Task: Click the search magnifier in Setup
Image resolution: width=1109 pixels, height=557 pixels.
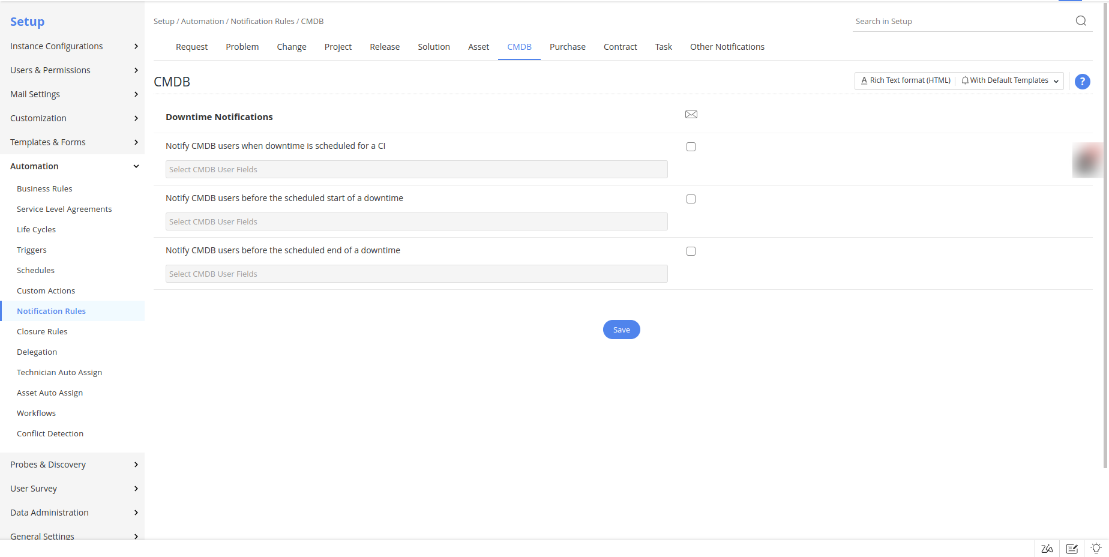Action: pyautogui.click(x=1081, y=20)
